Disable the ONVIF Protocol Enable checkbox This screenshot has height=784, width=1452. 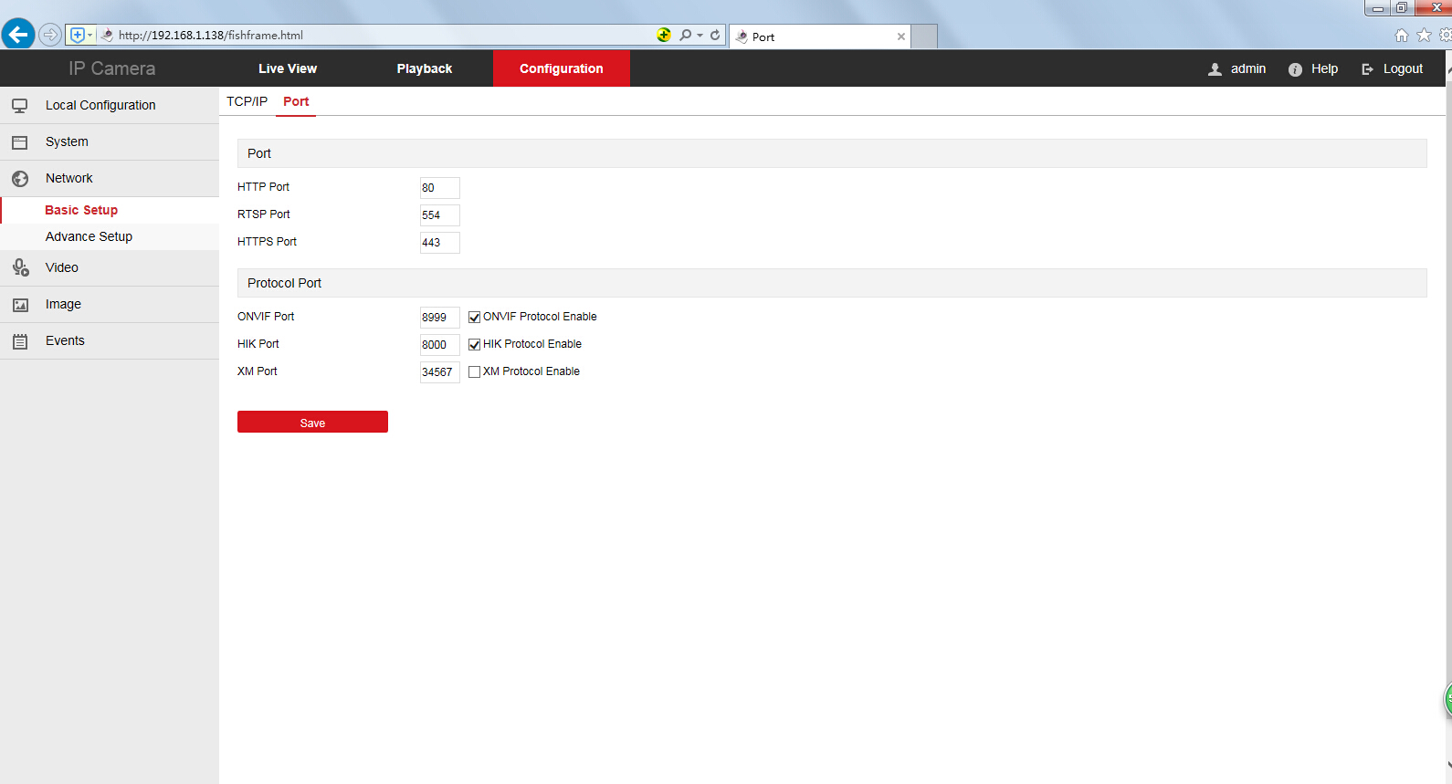coord(474,318)
